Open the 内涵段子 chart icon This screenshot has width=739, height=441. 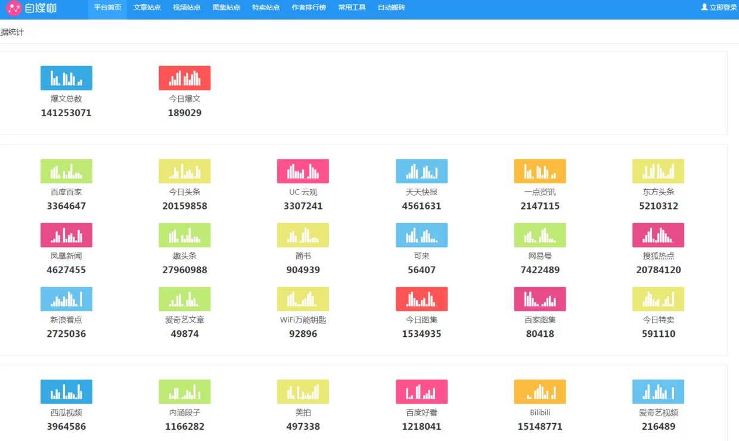[x=185, y=392]
